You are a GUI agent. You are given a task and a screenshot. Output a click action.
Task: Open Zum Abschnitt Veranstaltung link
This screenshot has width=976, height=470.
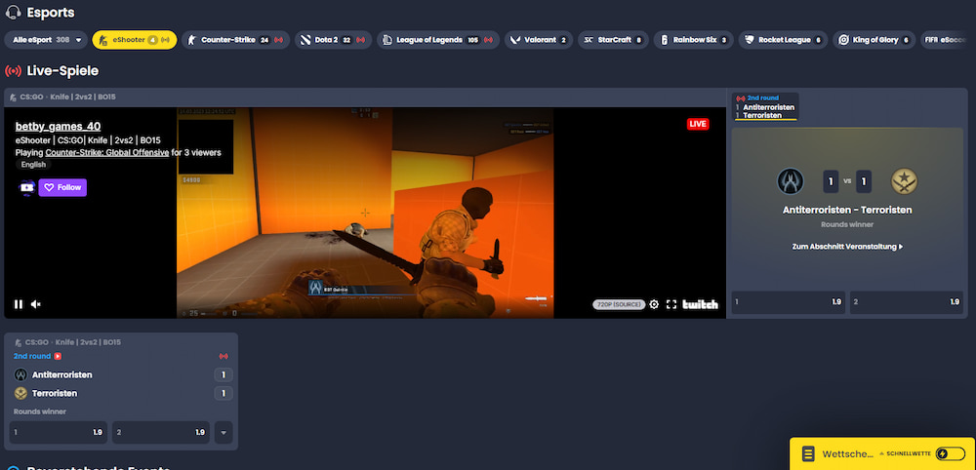(x=847, y=247)
